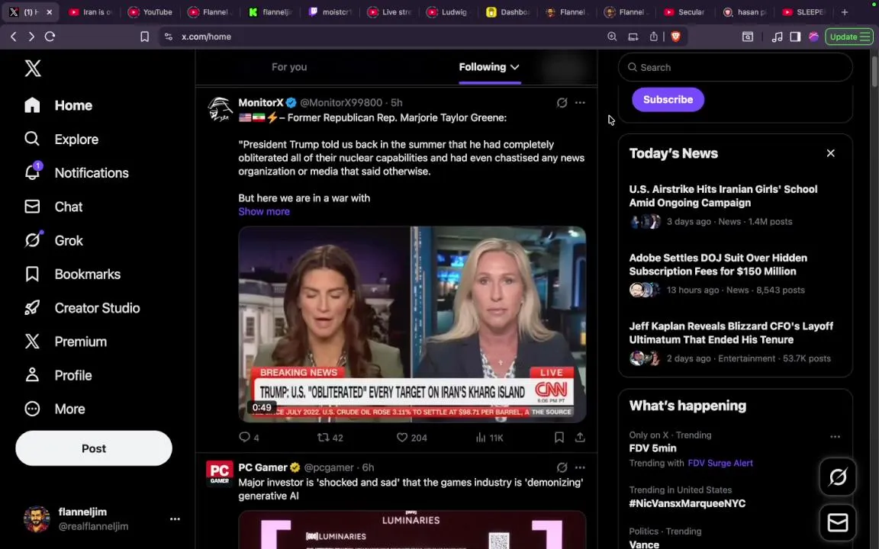Open Brave Shields lion icon
The width and height of the screenshot is (879, 549).
click(675, 37)
